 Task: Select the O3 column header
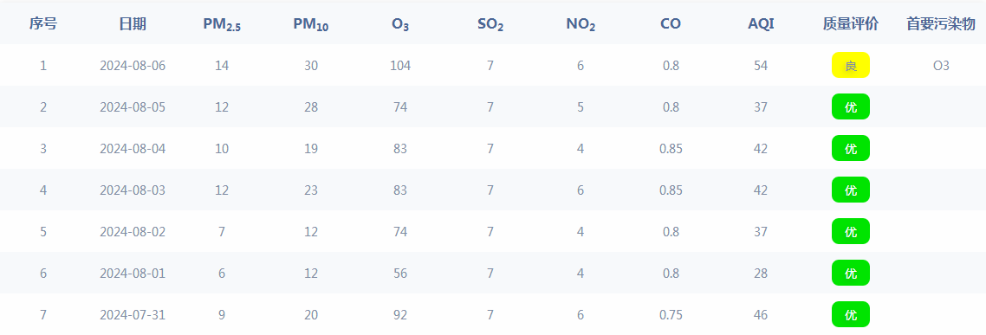pos(400,25)
